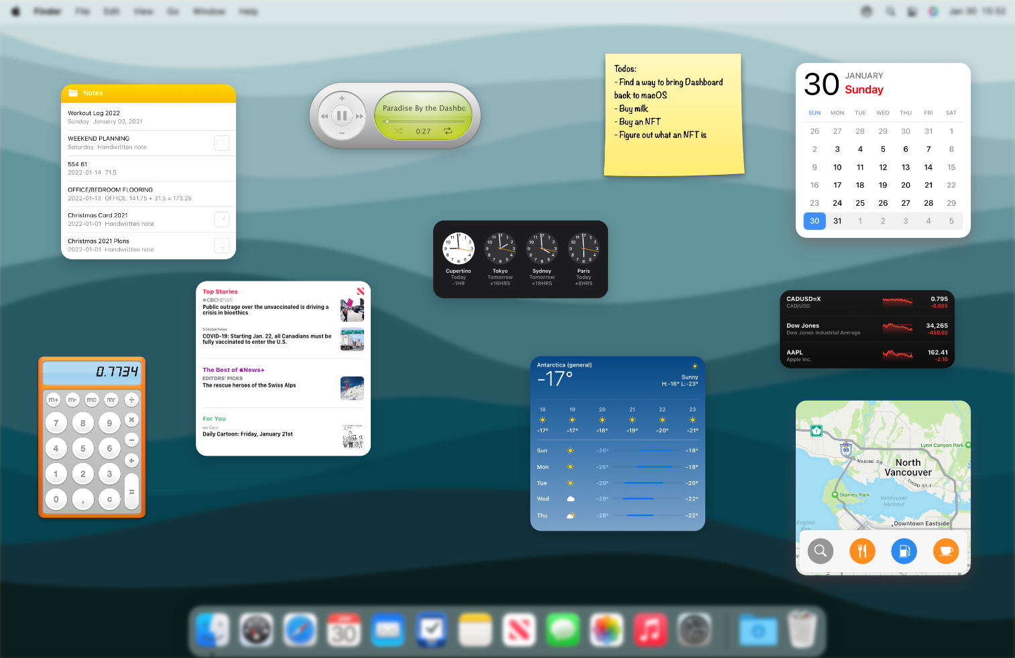Open Apple News from the Dock
1015x658 pixels.
[x=519, y=630]
